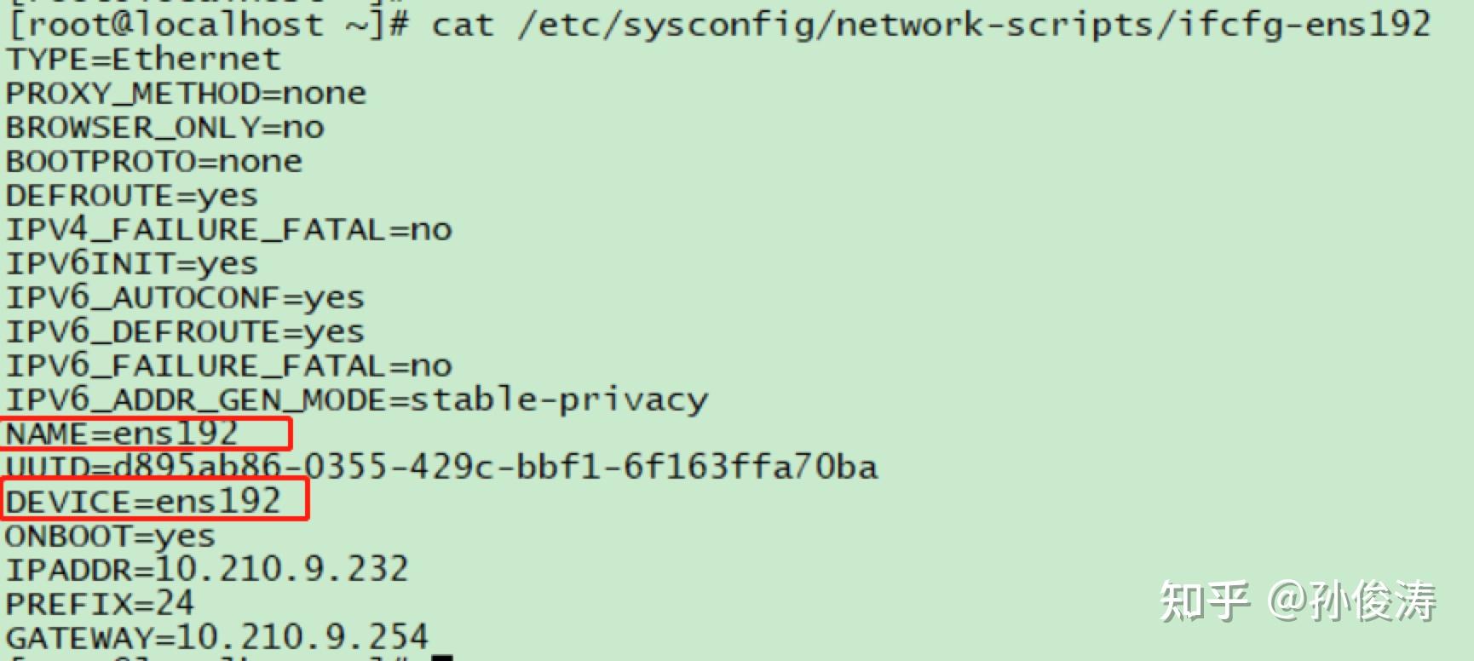Select the DEFROUTE=yes line
The width and height of the screenshot is (1474, 661).
[132, 196]
